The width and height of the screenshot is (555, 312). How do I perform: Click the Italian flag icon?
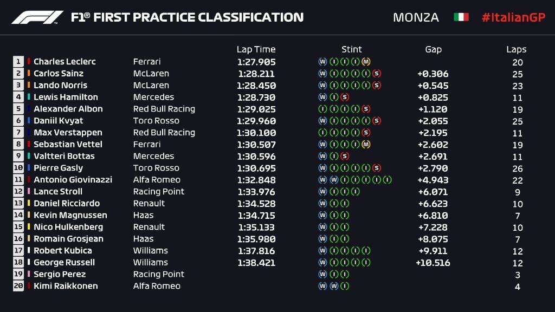click(461, 17)
